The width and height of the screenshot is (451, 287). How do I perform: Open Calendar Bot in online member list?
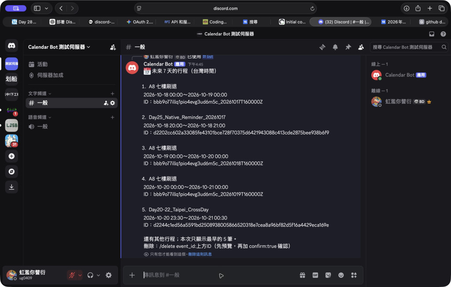pos(406,75)
